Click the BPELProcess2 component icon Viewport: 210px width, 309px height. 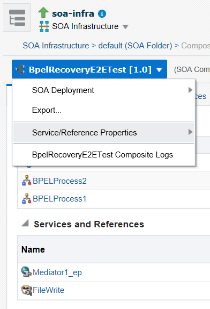26,181
